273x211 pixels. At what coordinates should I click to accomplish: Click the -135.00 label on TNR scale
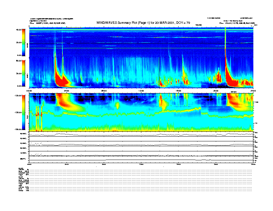18,112
